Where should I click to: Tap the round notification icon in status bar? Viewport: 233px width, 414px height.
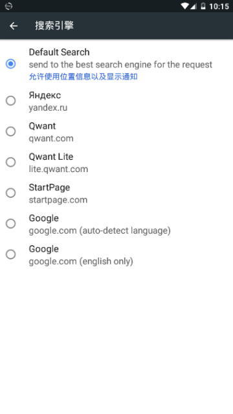[x=8, y=6]
